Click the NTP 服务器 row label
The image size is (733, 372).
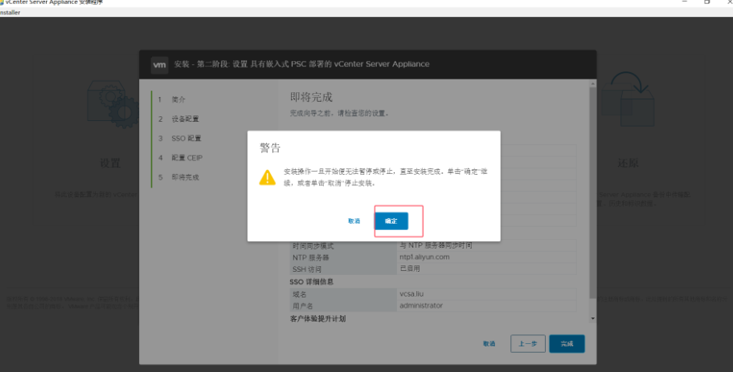coord(310,257)
